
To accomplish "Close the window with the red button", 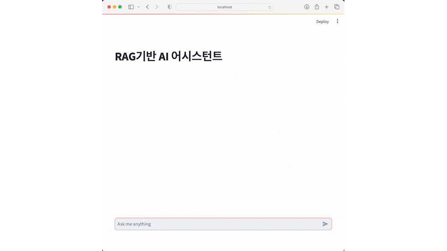I will tap(109, 7).
